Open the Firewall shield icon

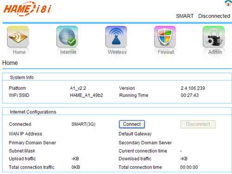click(165, 37)
